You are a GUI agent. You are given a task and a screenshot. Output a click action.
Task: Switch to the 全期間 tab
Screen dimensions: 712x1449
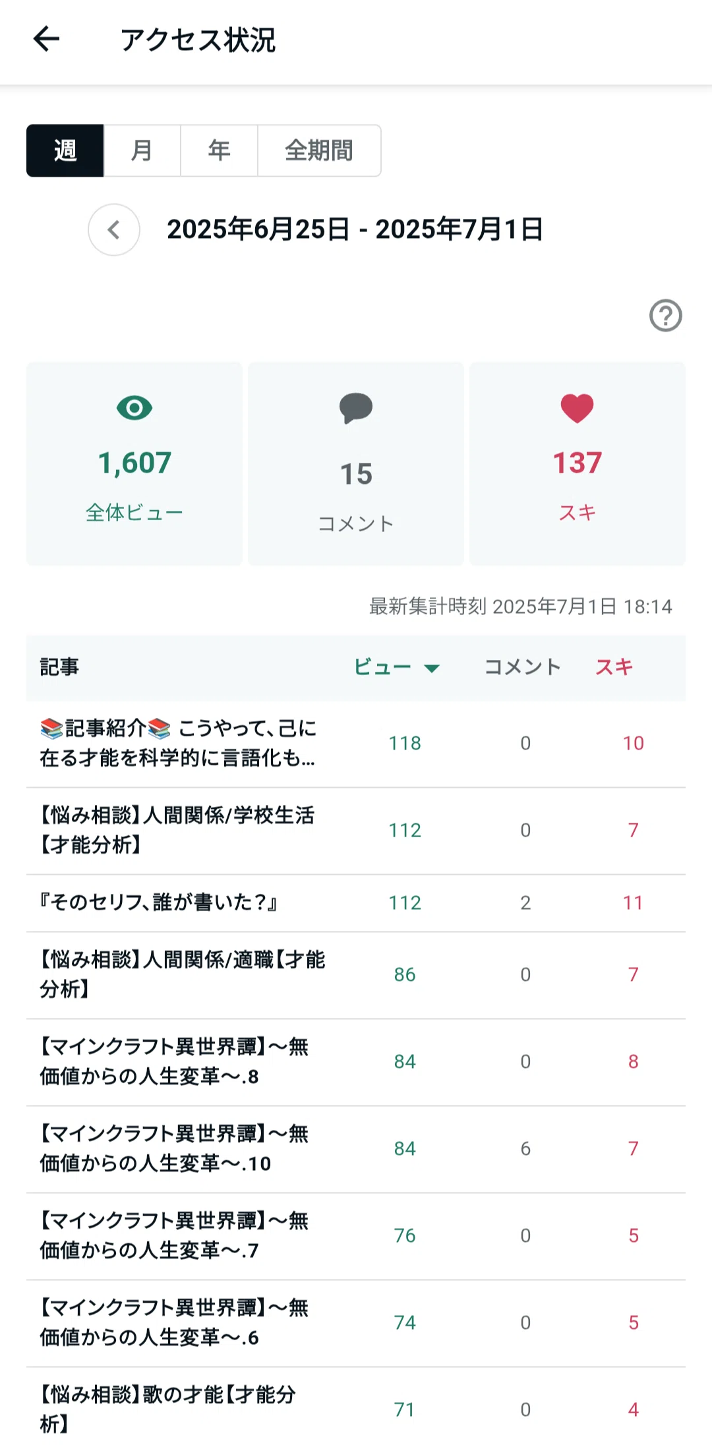tap(319, 150)
